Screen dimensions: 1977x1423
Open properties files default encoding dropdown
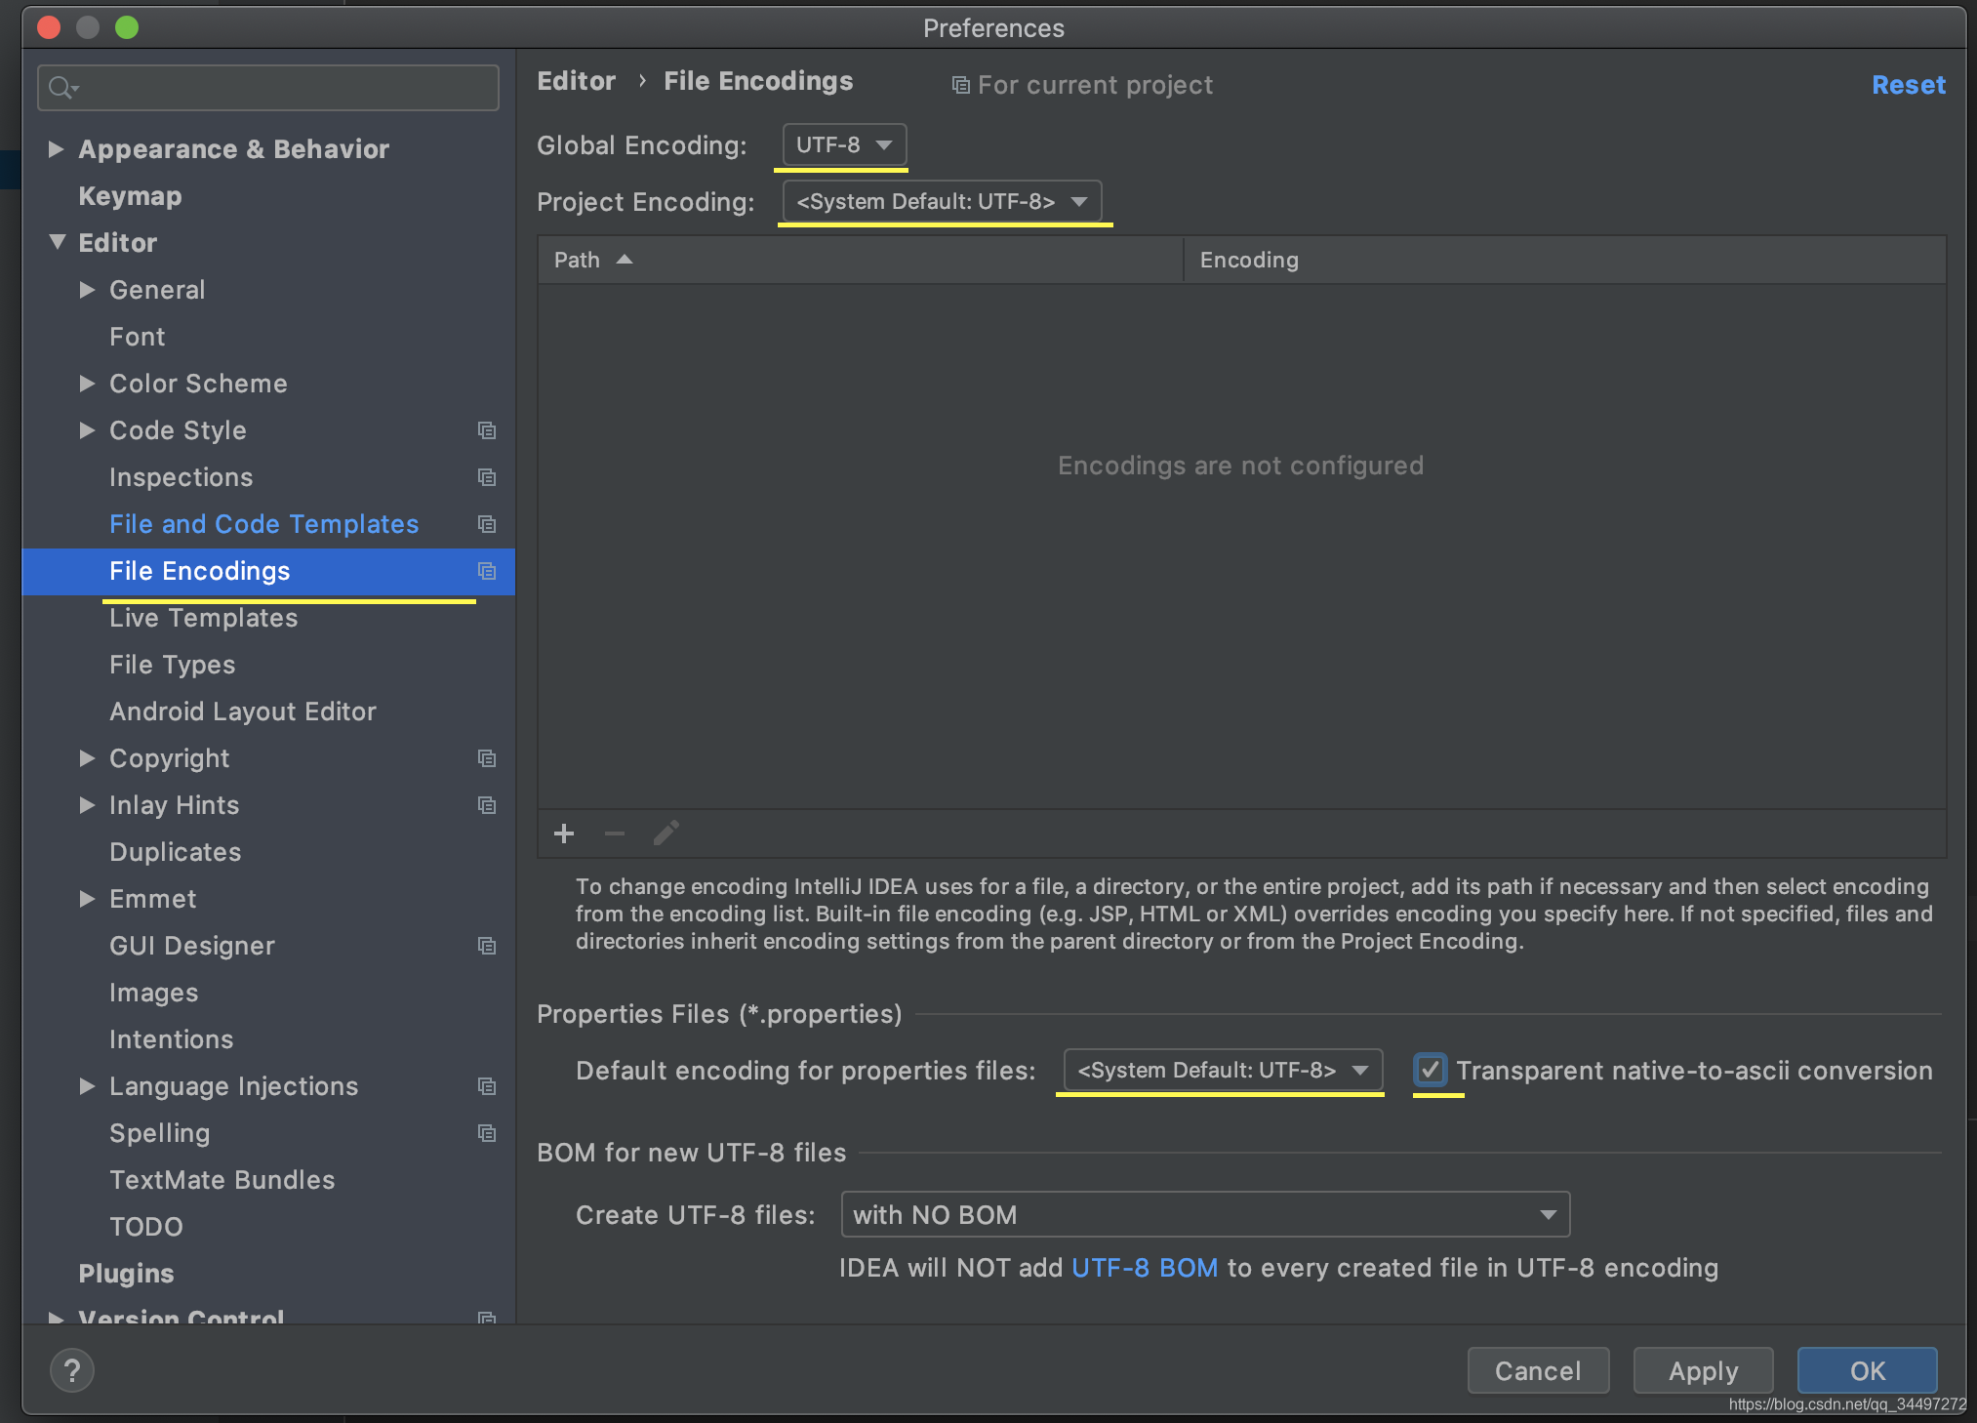tap(1222, 1071)
